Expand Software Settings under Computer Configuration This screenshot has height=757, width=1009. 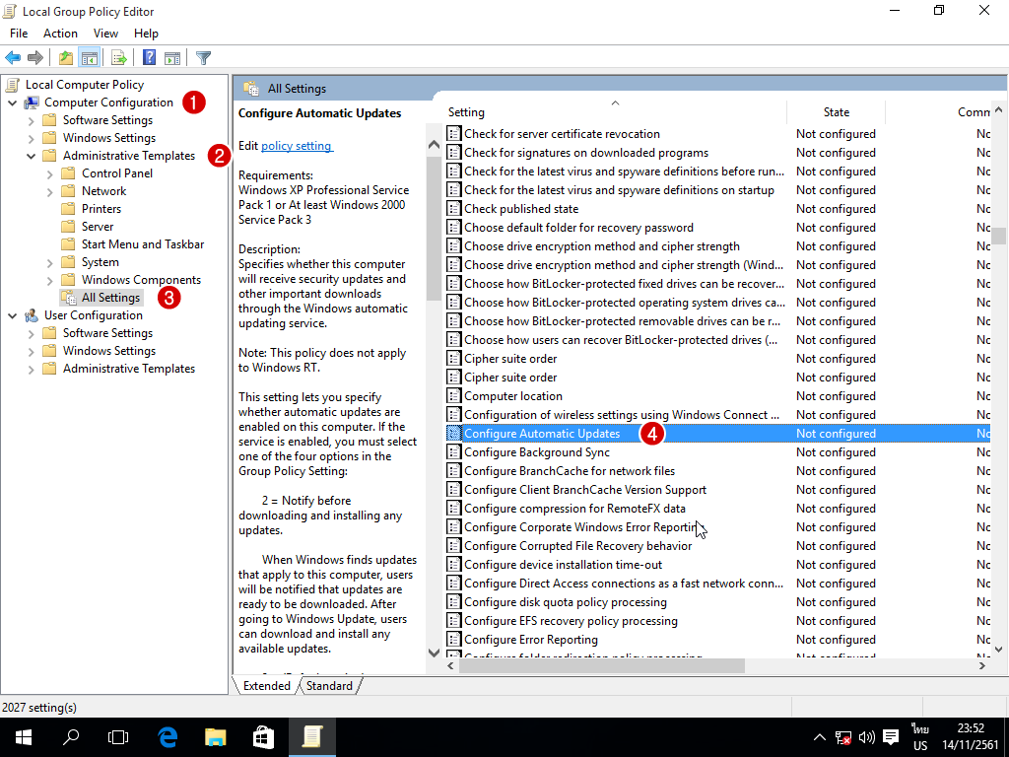pyautogui.click(x=31, y=120)
